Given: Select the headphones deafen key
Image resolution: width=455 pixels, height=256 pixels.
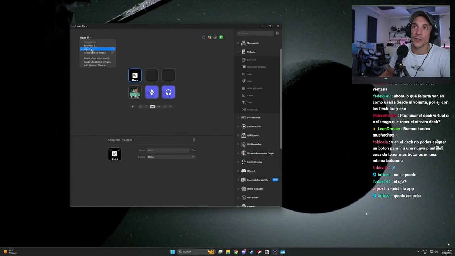Looking at the screenshot, I should coord(168,92).
